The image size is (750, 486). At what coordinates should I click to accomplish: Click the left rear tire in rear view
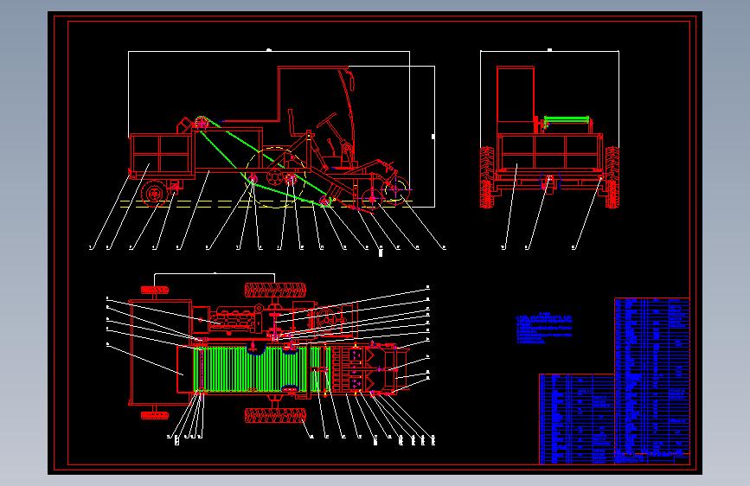pyautogui.click(x=486, y=177)
